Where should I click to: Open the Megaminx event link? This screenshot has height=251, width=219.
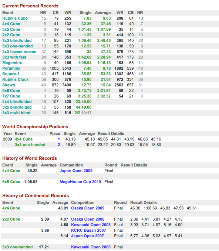click(x=12, y=63)
